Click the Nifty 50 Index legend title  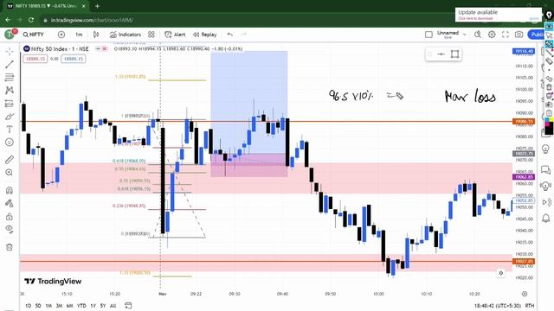click(x=60, y=49)
